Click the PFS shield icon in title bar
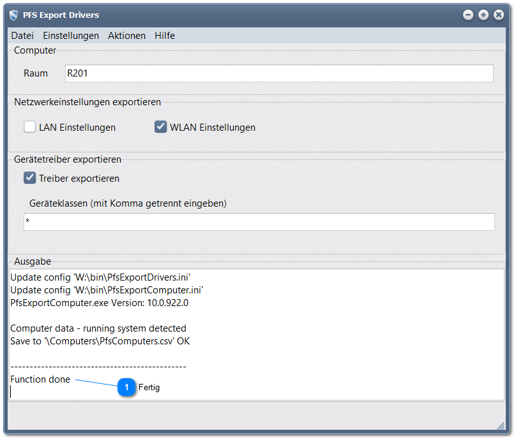 13,15
